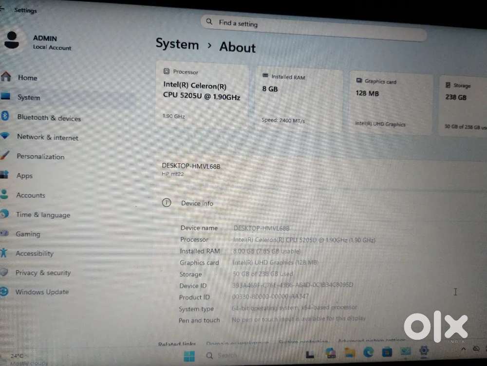Select the System type value text
Screen dimensions: 487x366
coord(294,308)
